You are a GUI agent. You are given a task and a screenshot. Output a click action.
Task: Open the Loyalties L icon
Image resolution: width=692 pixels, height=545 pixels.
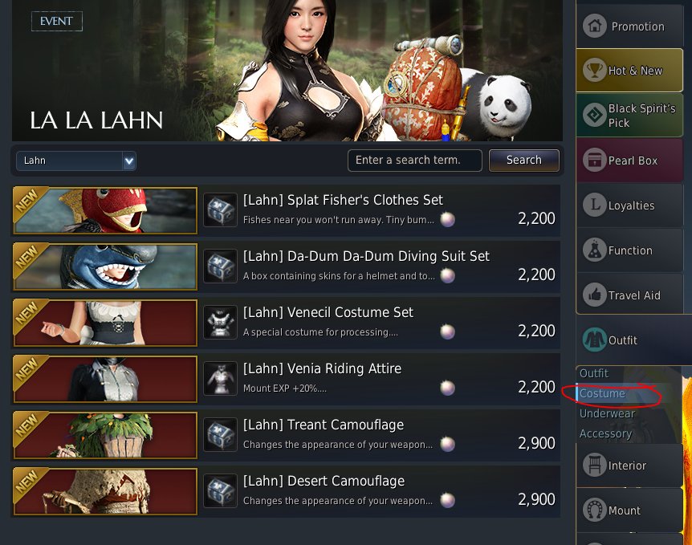(x=594, y=205)
